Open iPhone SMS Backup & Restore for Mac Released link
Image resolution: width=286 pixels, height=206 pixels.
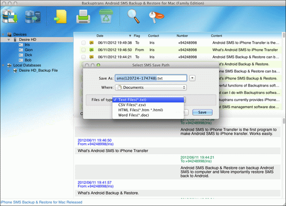pyautogui.click(x=41, y=202)
